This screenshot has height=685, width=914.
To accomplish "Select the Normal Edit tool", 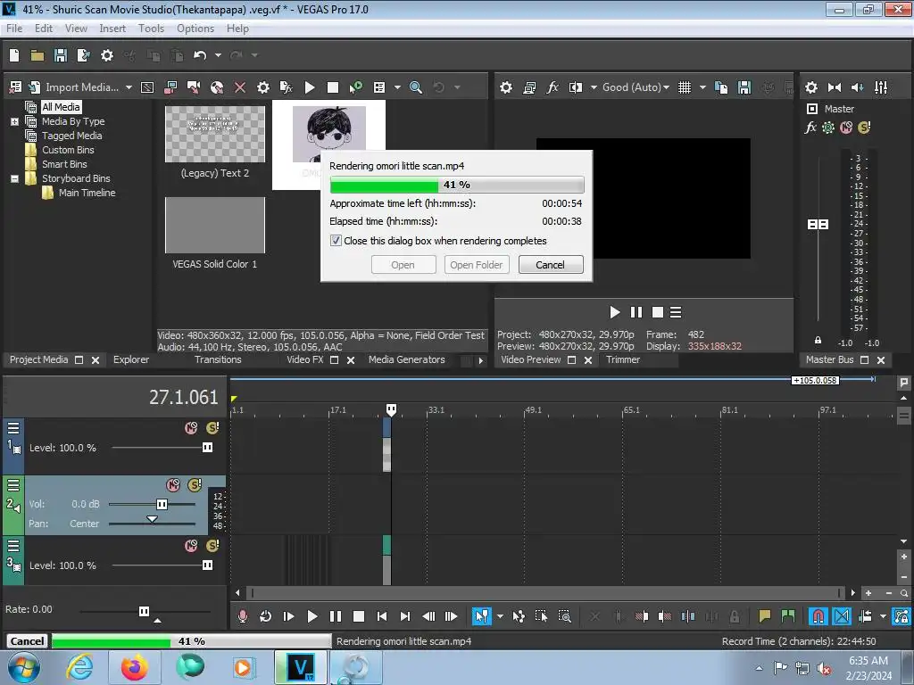I will (481, 616).
